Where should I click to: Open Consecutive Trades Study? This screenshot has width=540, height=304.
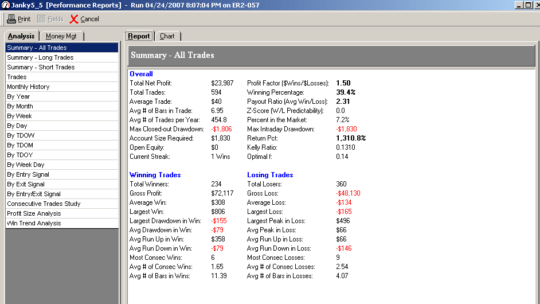tap(62, 204)
